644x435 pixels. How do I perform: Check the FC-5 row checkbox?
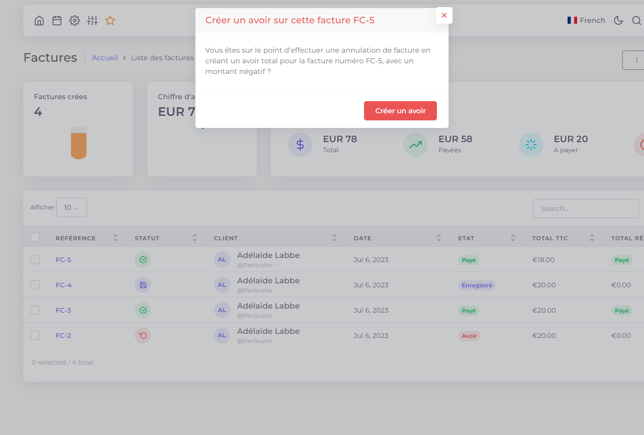pos(35,259)
